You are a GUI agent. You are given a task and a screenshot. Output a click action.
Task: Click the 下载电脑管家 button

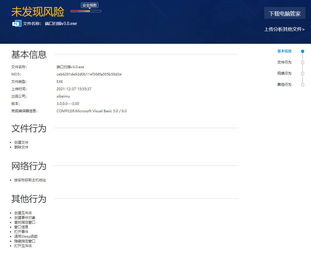coord(285,13)
